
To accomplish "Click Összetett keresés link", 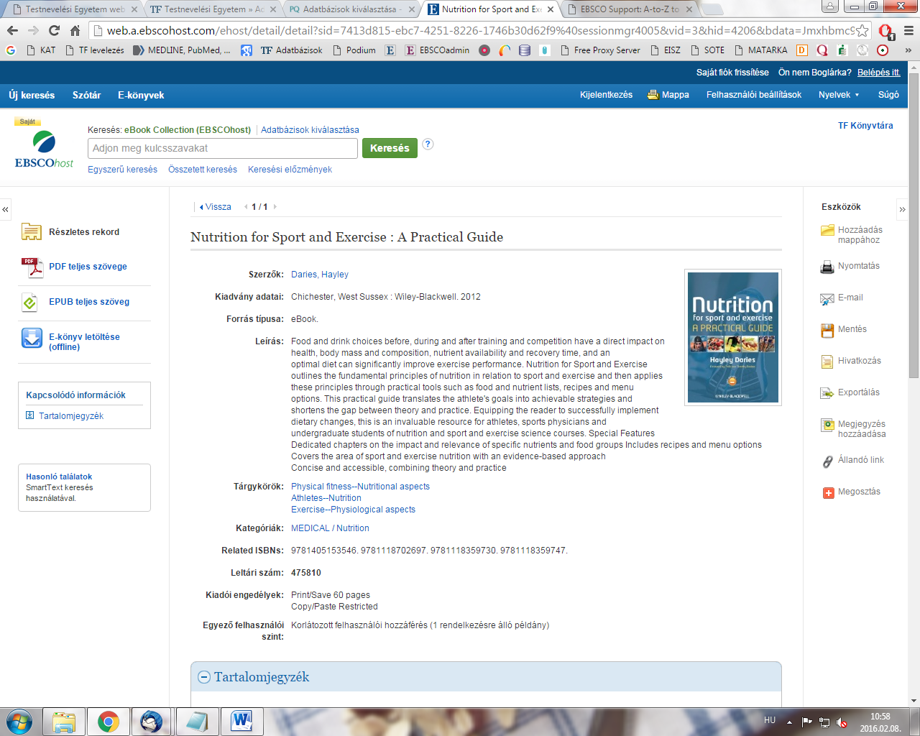I will tap(203, 170).
